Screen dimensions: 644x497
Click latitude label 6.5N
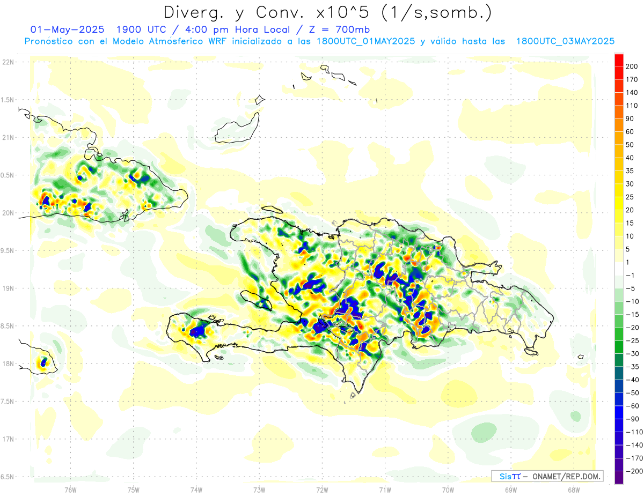8,477
